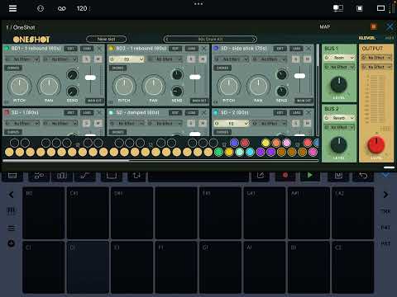
Task: Open first No Effect dropdown in OUTPUT
Action: (x=376, y=58)
